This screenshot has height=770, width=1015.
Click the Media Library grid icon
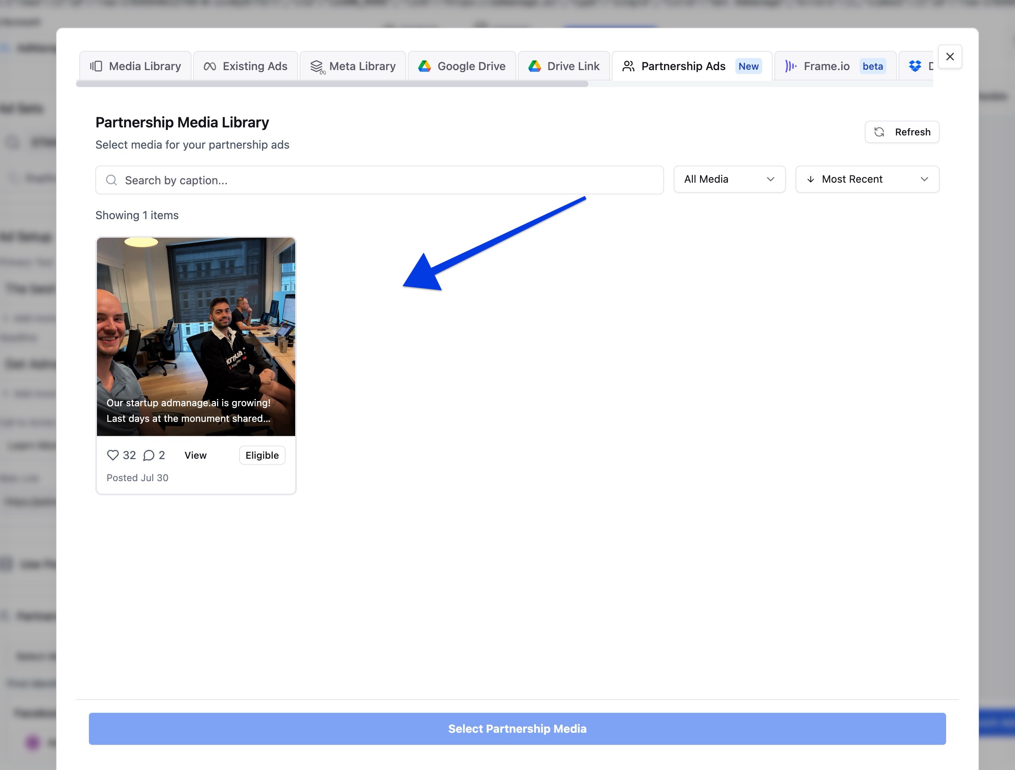tap(97, 66)
